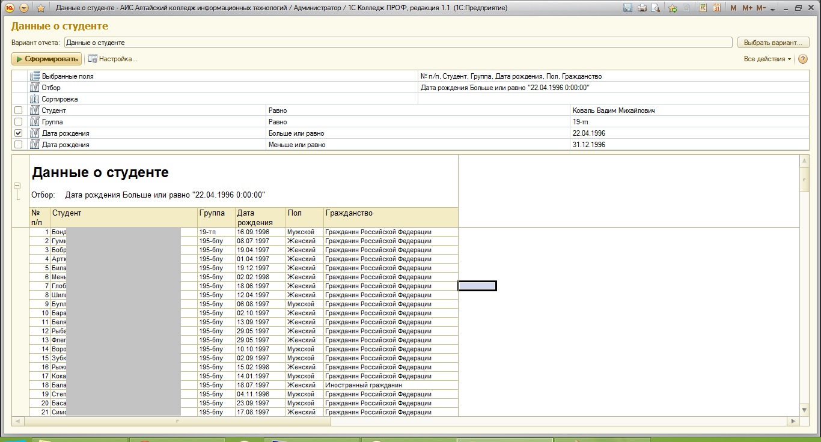Click the selected empty cell beside row 7
The image size is (821, 442).
coord(477,286)
